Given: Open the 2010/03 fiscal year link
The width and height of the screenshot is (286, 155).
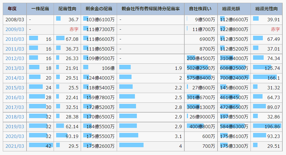Looking at the screenshot, I should click(15, 39).
